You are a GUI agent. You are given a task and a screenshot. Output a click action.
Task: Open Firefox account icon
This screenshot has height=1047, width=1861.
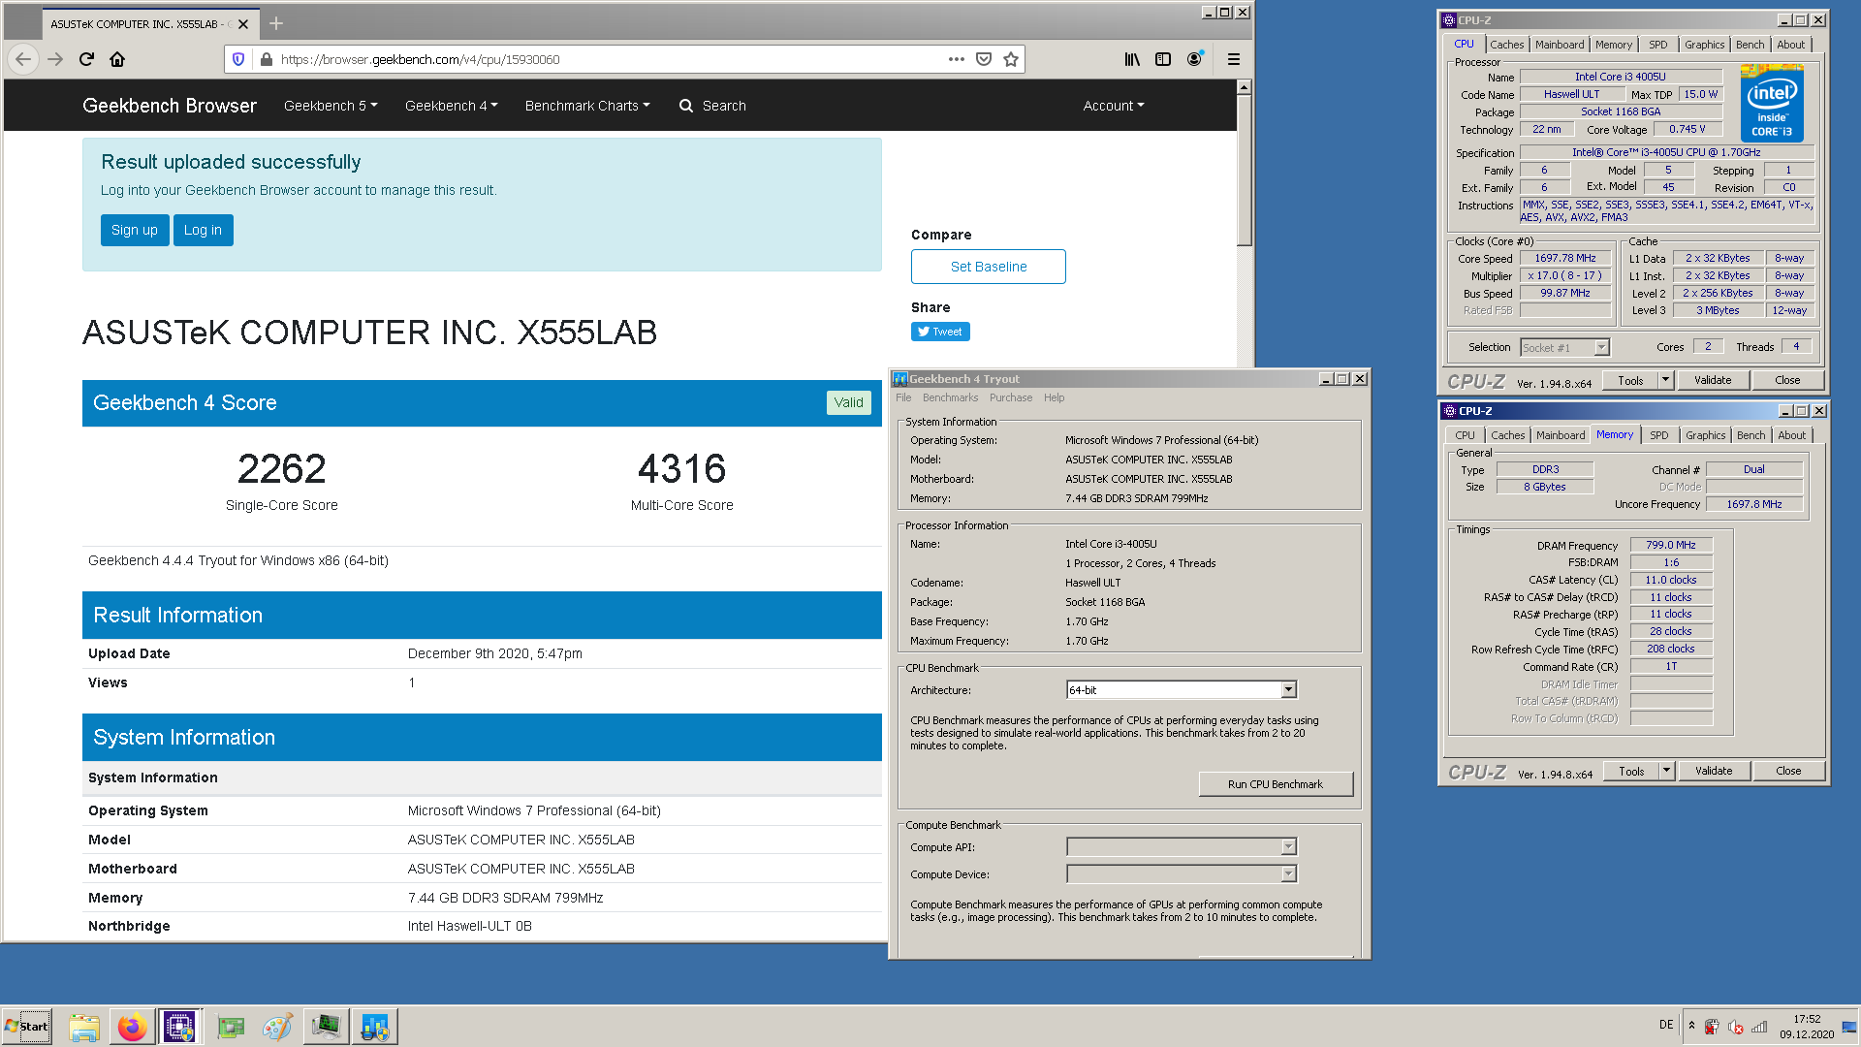(1194, 59)
